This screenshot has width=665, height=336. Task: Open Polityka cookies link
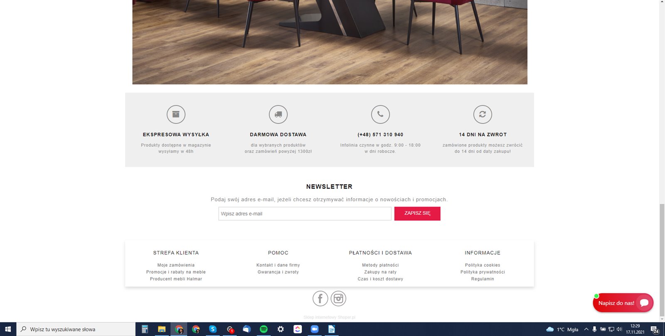pyautogui.click(x=483, y=265)
